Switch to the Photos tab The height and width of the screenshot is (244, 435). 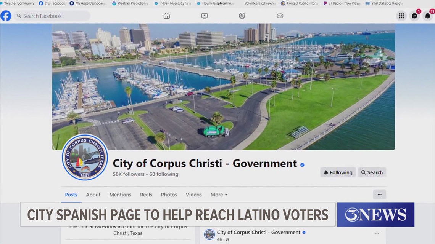coord(169,195)
